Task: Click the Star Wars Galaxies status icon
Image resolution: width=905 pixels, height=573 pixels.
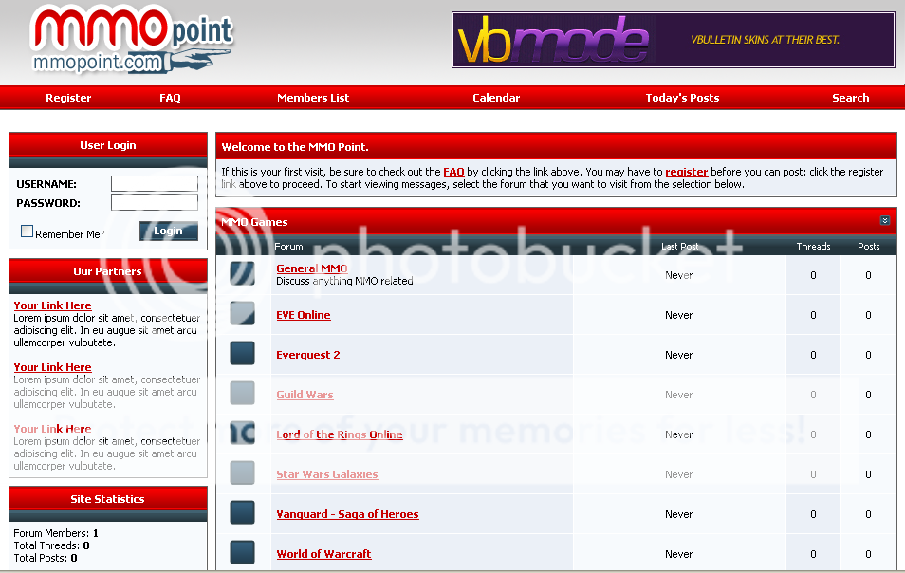Action: 243,472
